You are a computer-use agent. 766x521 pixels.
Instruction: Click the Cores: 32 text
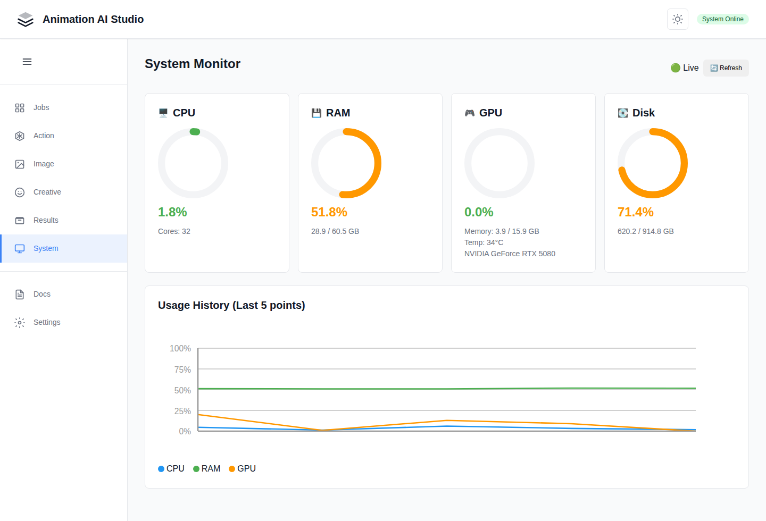tap(174, 231)
